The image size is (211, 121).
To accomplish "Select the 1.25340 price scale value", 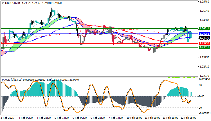I will [205, 11].
